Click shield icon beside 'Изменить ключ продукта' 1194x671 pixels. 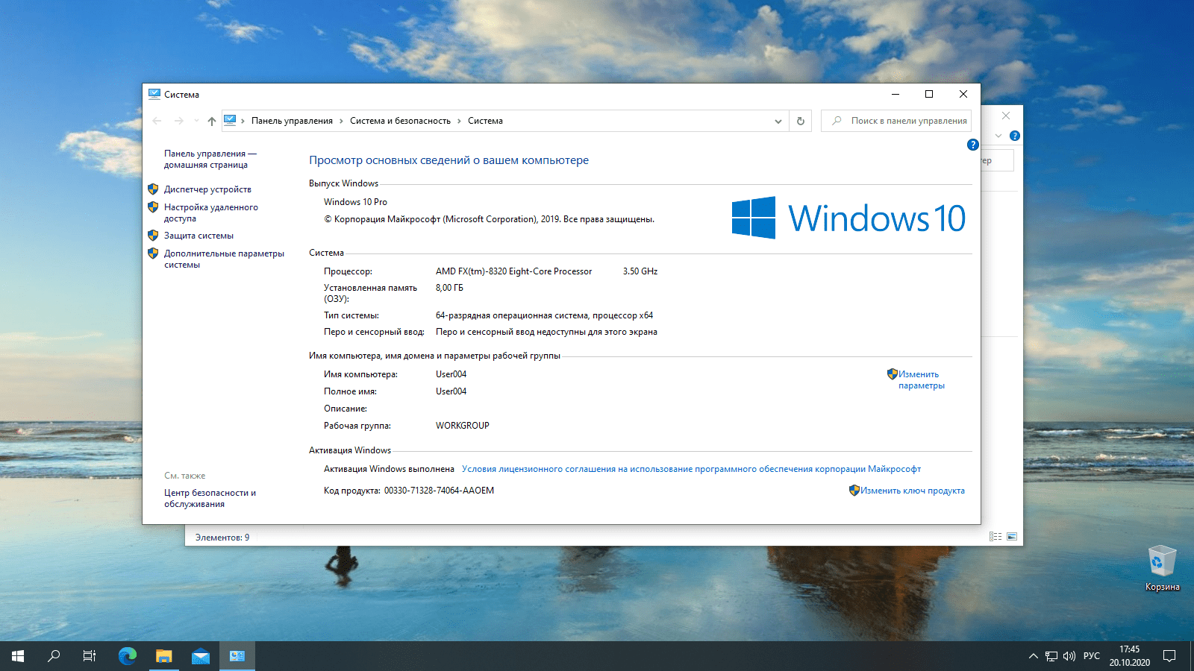(x=854, y=491)
